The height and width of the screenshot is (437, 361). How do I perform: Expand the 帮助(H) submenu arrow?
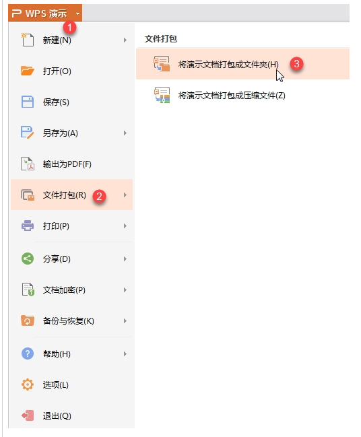[125, 354]
